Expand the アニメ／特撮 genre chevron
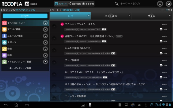The image size is (173, 108). (45, 29)
